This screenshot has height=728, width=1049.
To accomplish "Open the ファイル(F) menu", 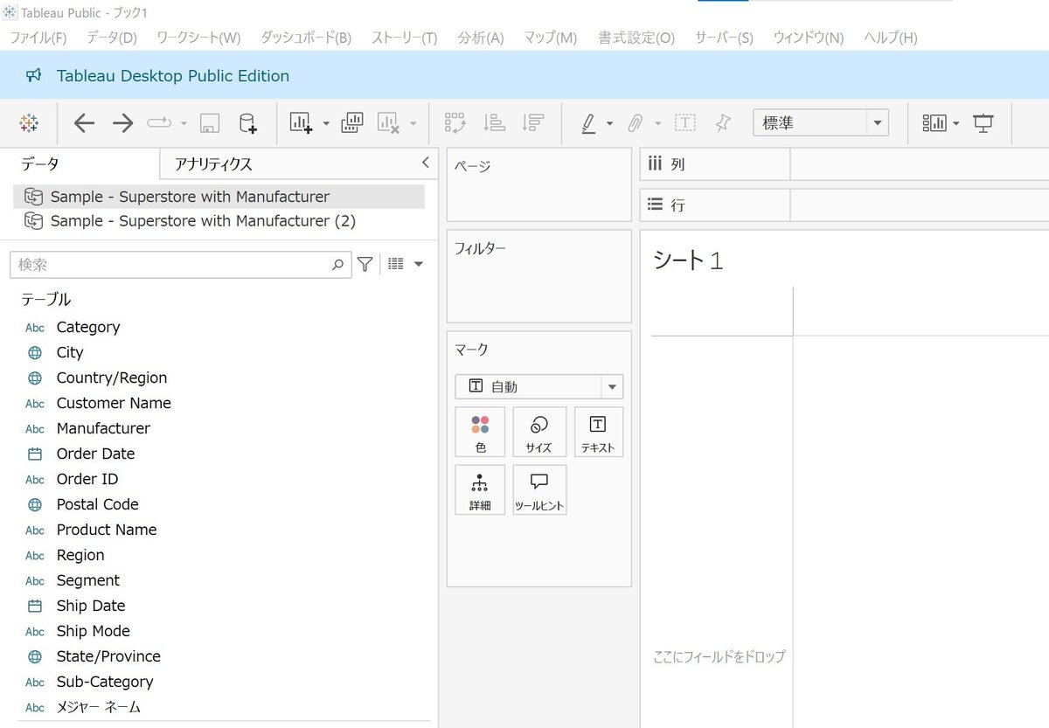I will pos(38,38).
